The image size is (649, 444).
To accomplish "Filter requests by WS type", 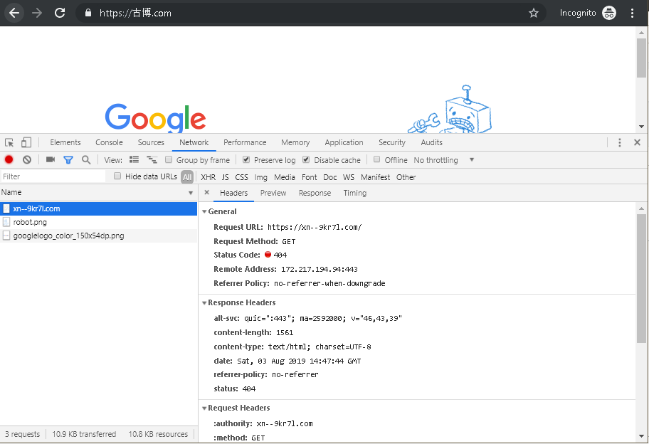I will [x=349, y=177].
